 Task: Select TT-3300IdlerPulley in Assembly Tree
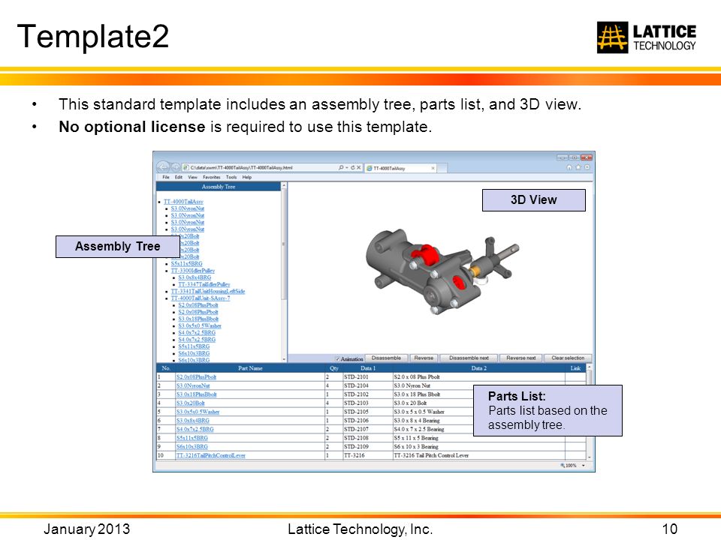[193, 271]
